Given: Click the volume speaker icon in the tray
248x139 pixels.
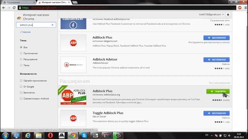Looking at the screenshot, I should pos(229,136).
